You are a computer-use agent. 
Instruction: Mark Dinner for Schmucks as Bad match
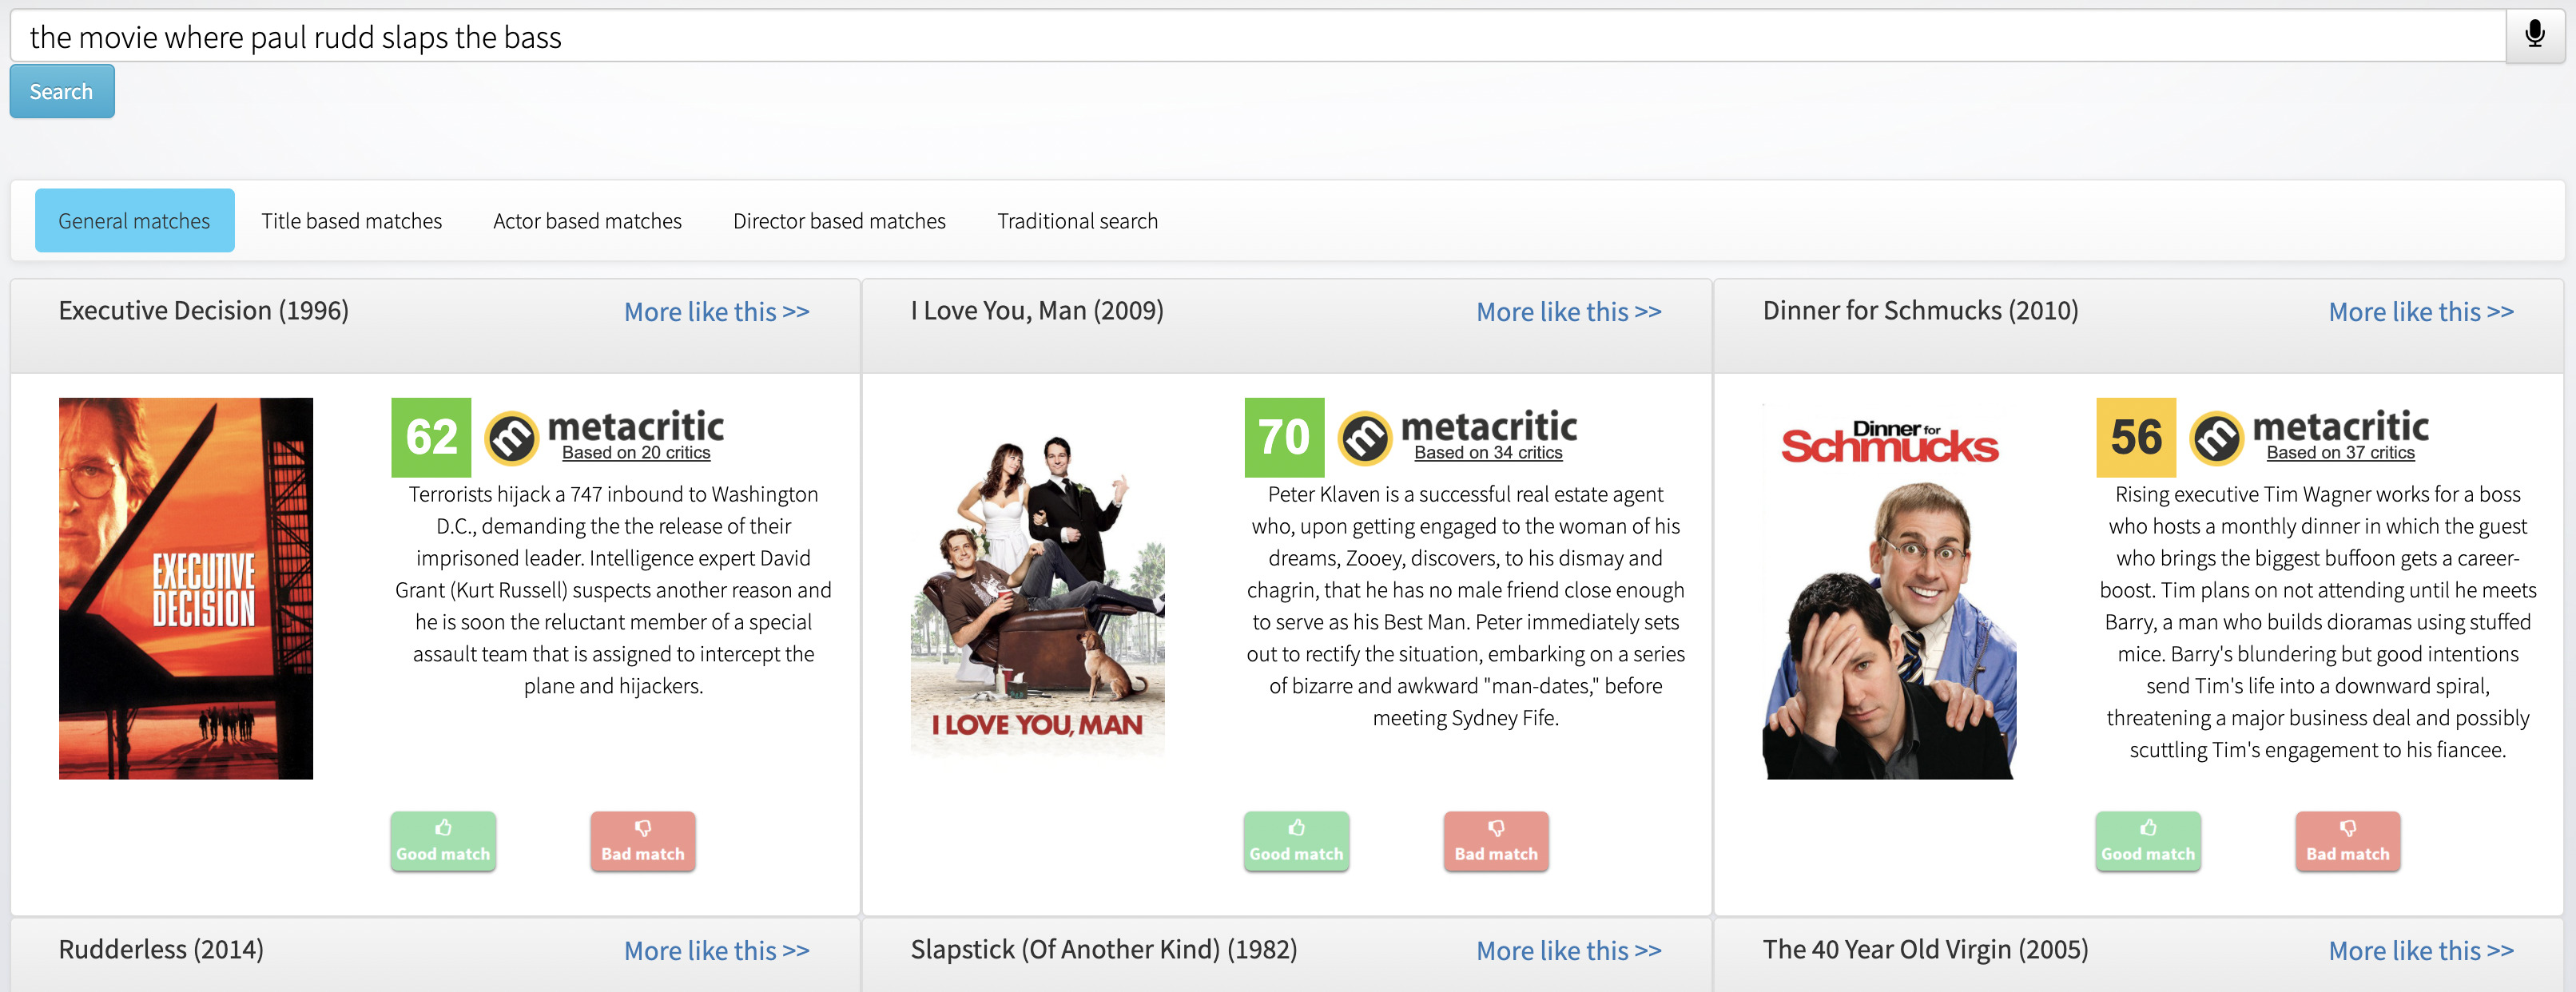coord(2348,840)
